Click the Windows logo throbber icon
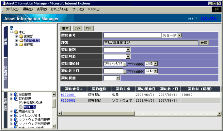The width and height of the screenshot is (223, 131). (216, 9)
